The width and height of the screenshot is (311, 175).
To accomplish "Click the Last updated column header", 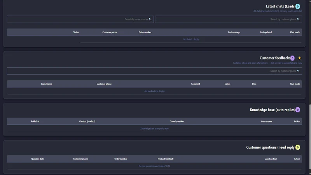I will [x=266, y=32].
